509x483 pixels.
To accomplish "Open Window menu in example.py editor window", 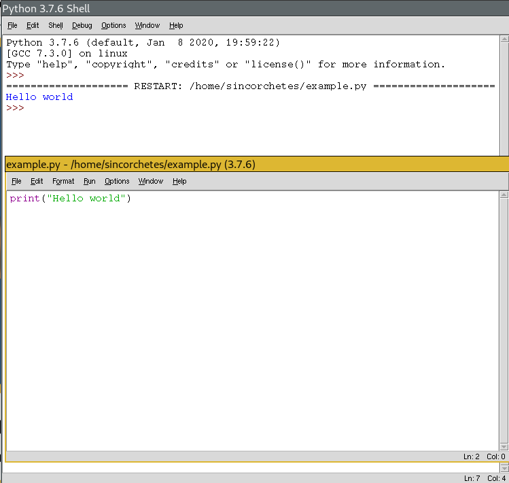I will tap(151, 181).
